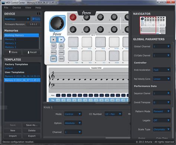The image size is (176, 145).
Task: Click the Store button under Memories
Action: tap(13, 52)
